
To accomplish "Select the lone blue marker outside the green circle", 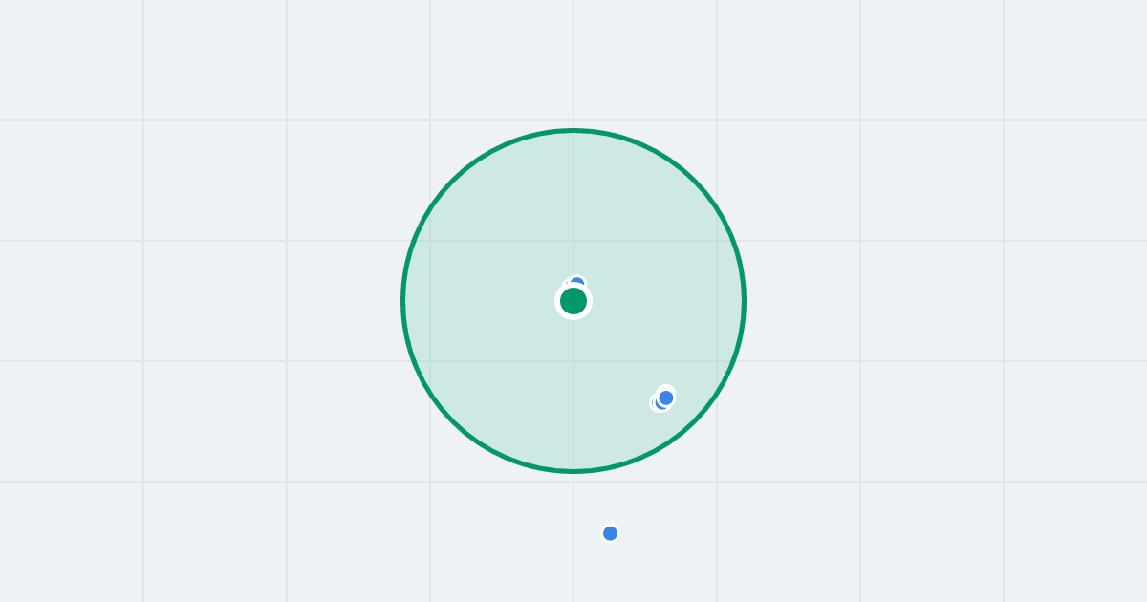I will pyautogui.click(x=610, y=533).
